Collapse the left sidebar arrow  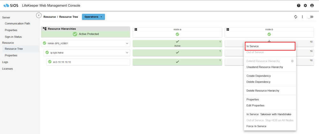pos(39,15)
